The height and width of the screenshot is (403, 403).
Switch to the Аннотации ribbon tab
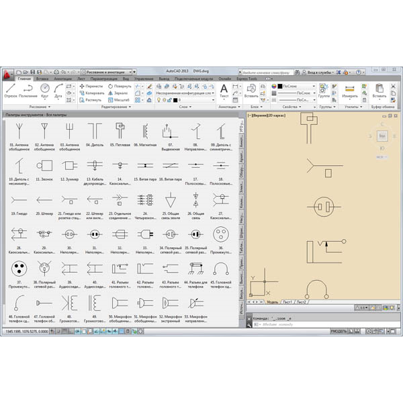63,79
